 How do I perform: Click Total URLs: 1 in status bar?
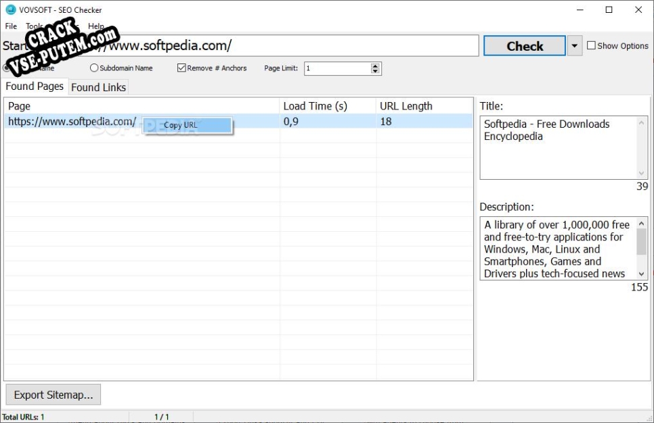tap(23, 417)
